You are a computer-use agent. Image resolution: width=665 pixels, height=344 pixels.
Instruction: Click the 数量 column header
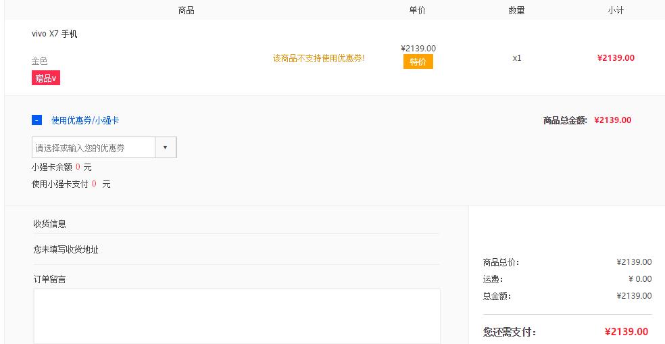coord(516,11)
